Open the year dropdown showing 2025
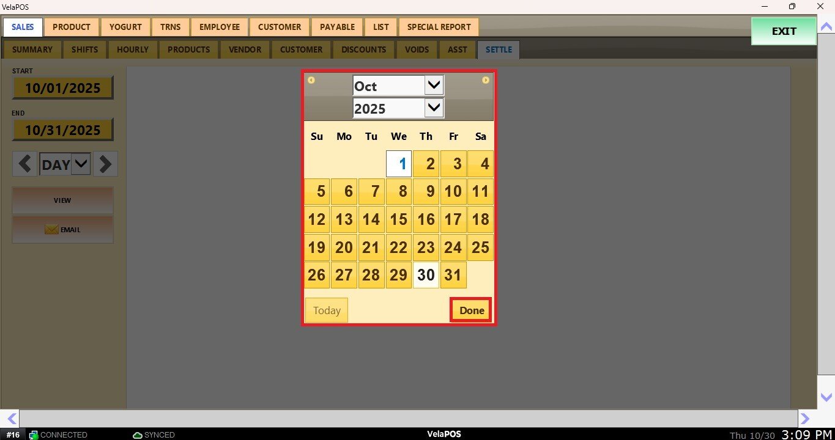This screenshot has height=440, width=835. coord(434,109)
